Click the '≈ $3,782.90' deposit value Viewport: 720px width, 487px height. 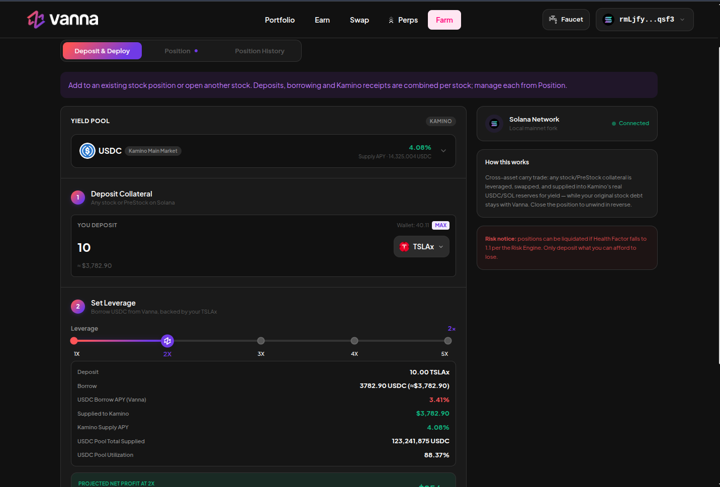[x=95, y=266]
